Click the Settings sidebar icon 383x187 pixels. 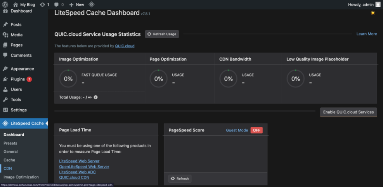pyautogui.click(x=5, y=110)
